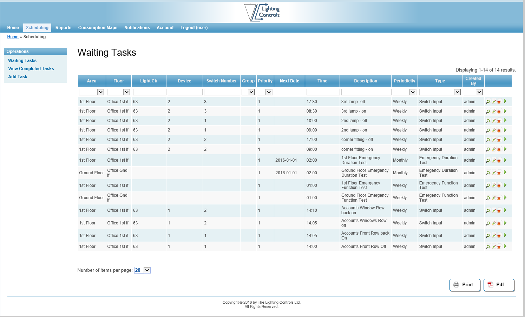Sort the table by Next Date
The width and height of the screenshot is (525, 317).
point(289,81)
